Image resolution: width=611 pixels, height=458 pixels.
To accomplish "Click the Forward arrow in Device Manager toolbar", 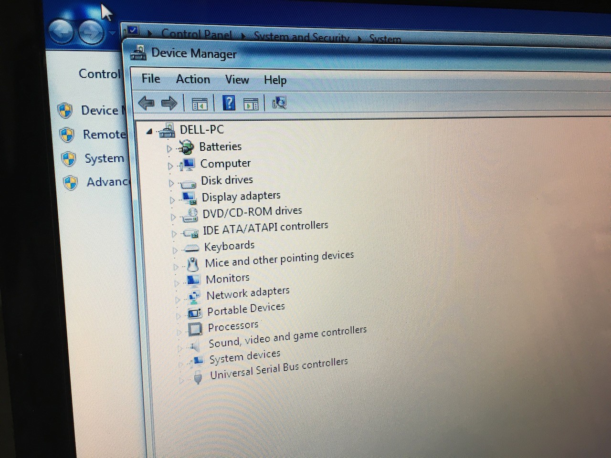I will 169,103.
